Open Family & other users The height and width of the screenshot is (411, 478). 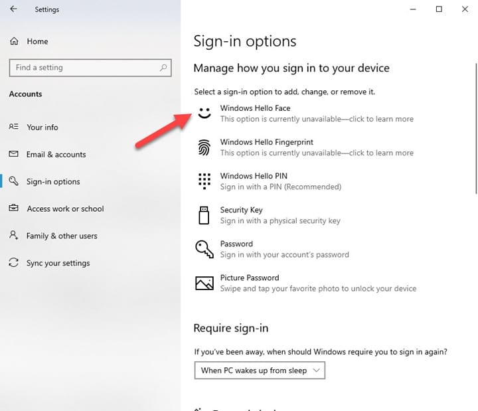pos(62,236)
